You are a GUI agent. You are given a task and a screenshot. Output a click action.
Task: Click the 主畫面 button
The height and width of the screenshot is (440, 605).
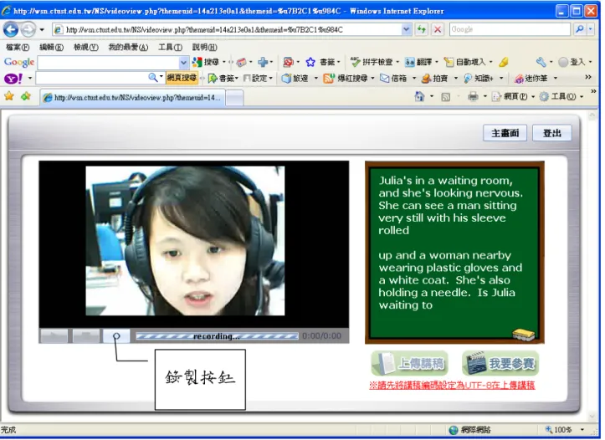(505, 134)
